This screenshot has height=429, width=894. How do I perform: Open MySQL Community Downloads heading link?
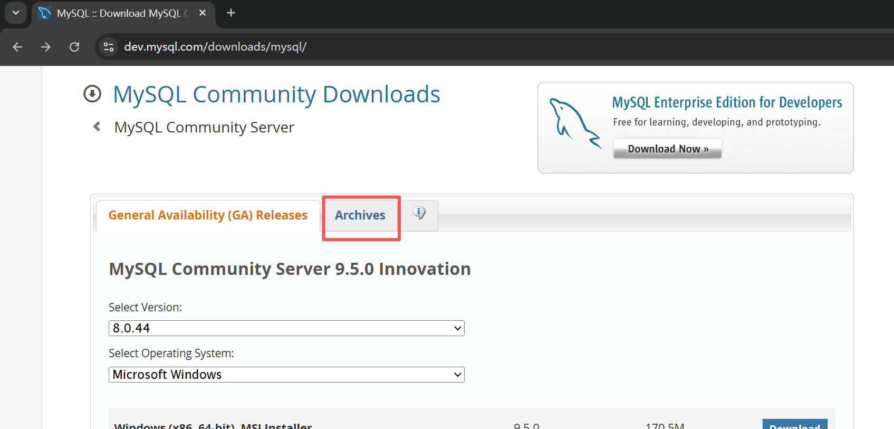(276, 94)
